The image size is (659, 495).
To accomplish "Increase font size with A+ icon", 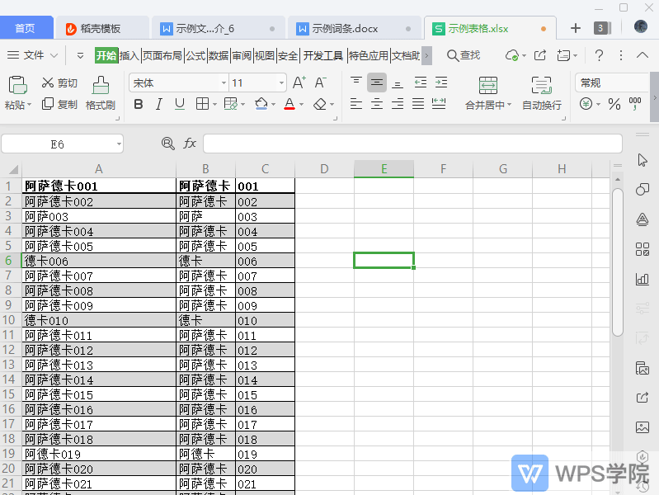I will (x=299, y=82).
